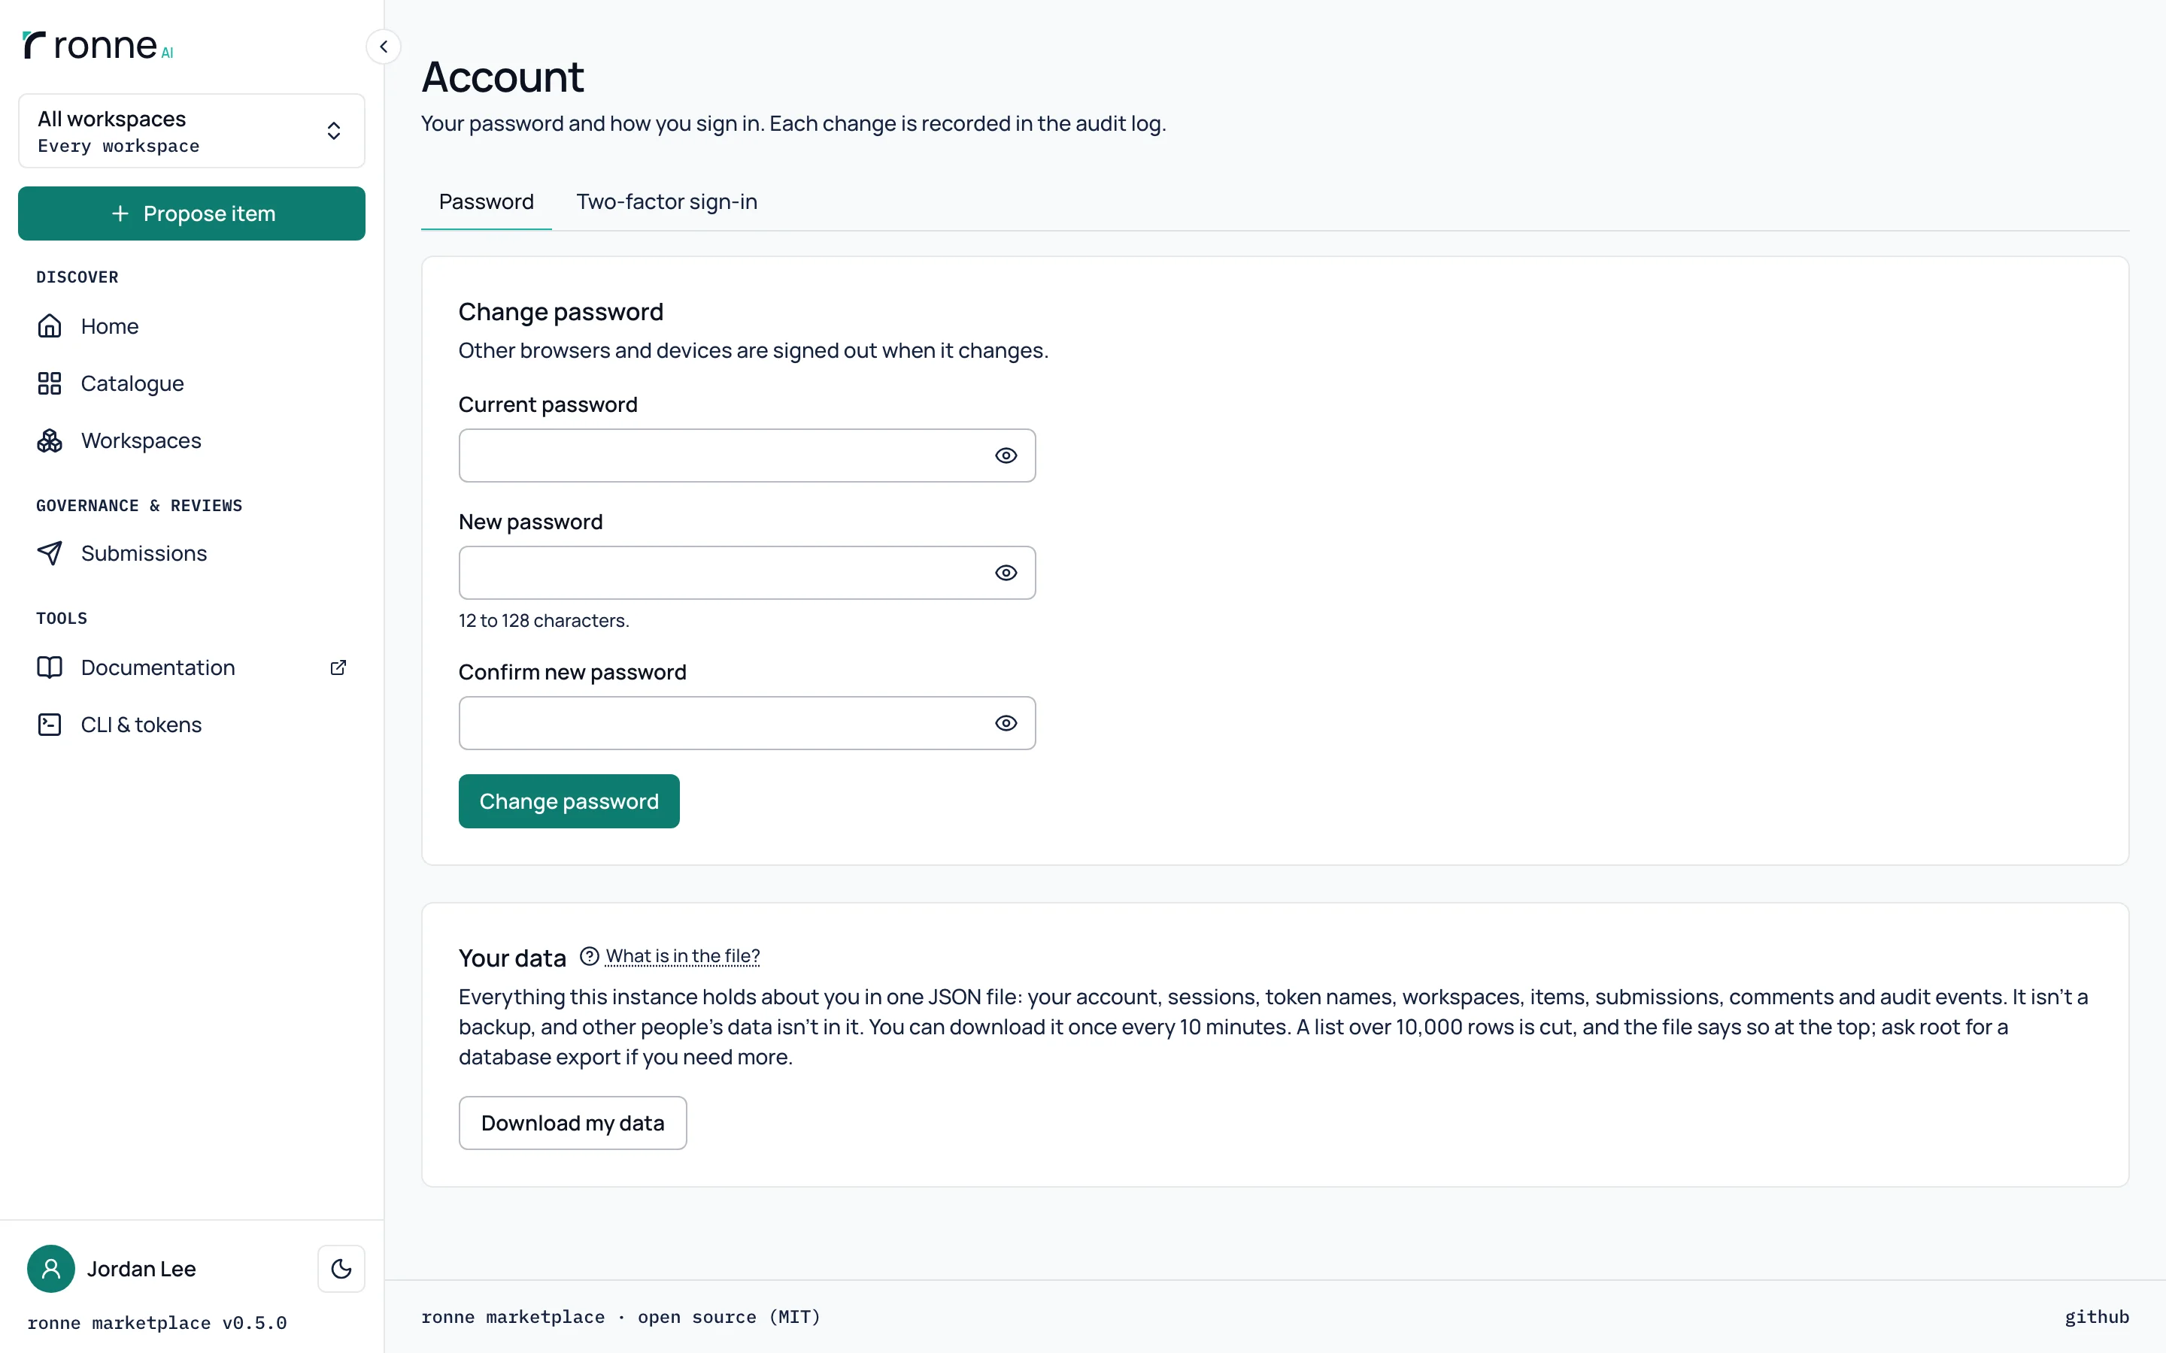The image size is (2166, 1353).
Task: Collapse the sidebar with the chevron button
Action: 383,47
